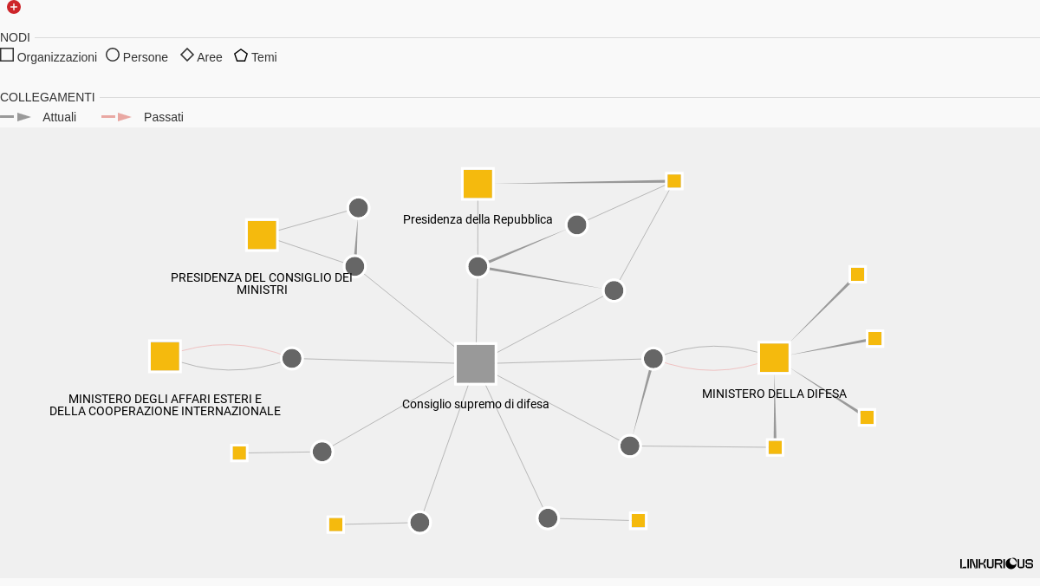
Task: Click pink past link from Ministero degli Affari Esteri
Action: (x=230, y=345)
